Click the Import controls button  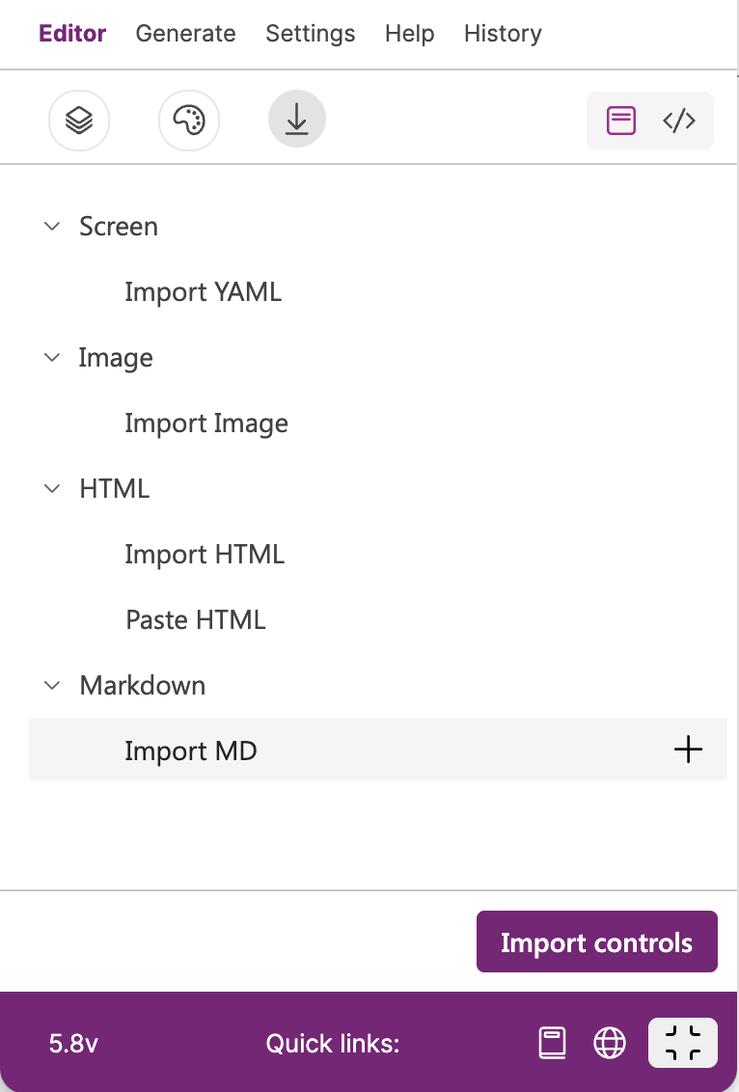[597, 942]
